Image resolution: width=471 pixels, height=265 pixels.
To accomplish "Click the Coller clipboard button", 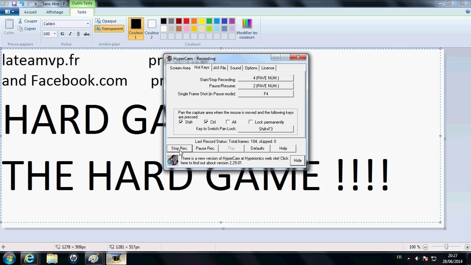I will point(9,26).
